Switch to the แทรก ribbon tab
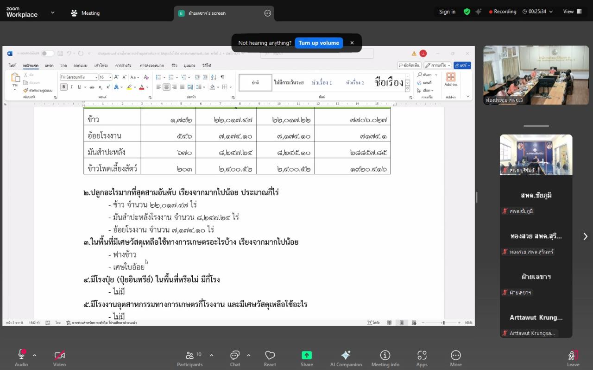 [x=49, y=65]
